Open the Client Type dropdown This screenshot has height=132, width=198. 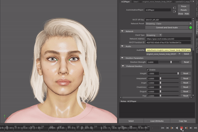click(160, 35)
